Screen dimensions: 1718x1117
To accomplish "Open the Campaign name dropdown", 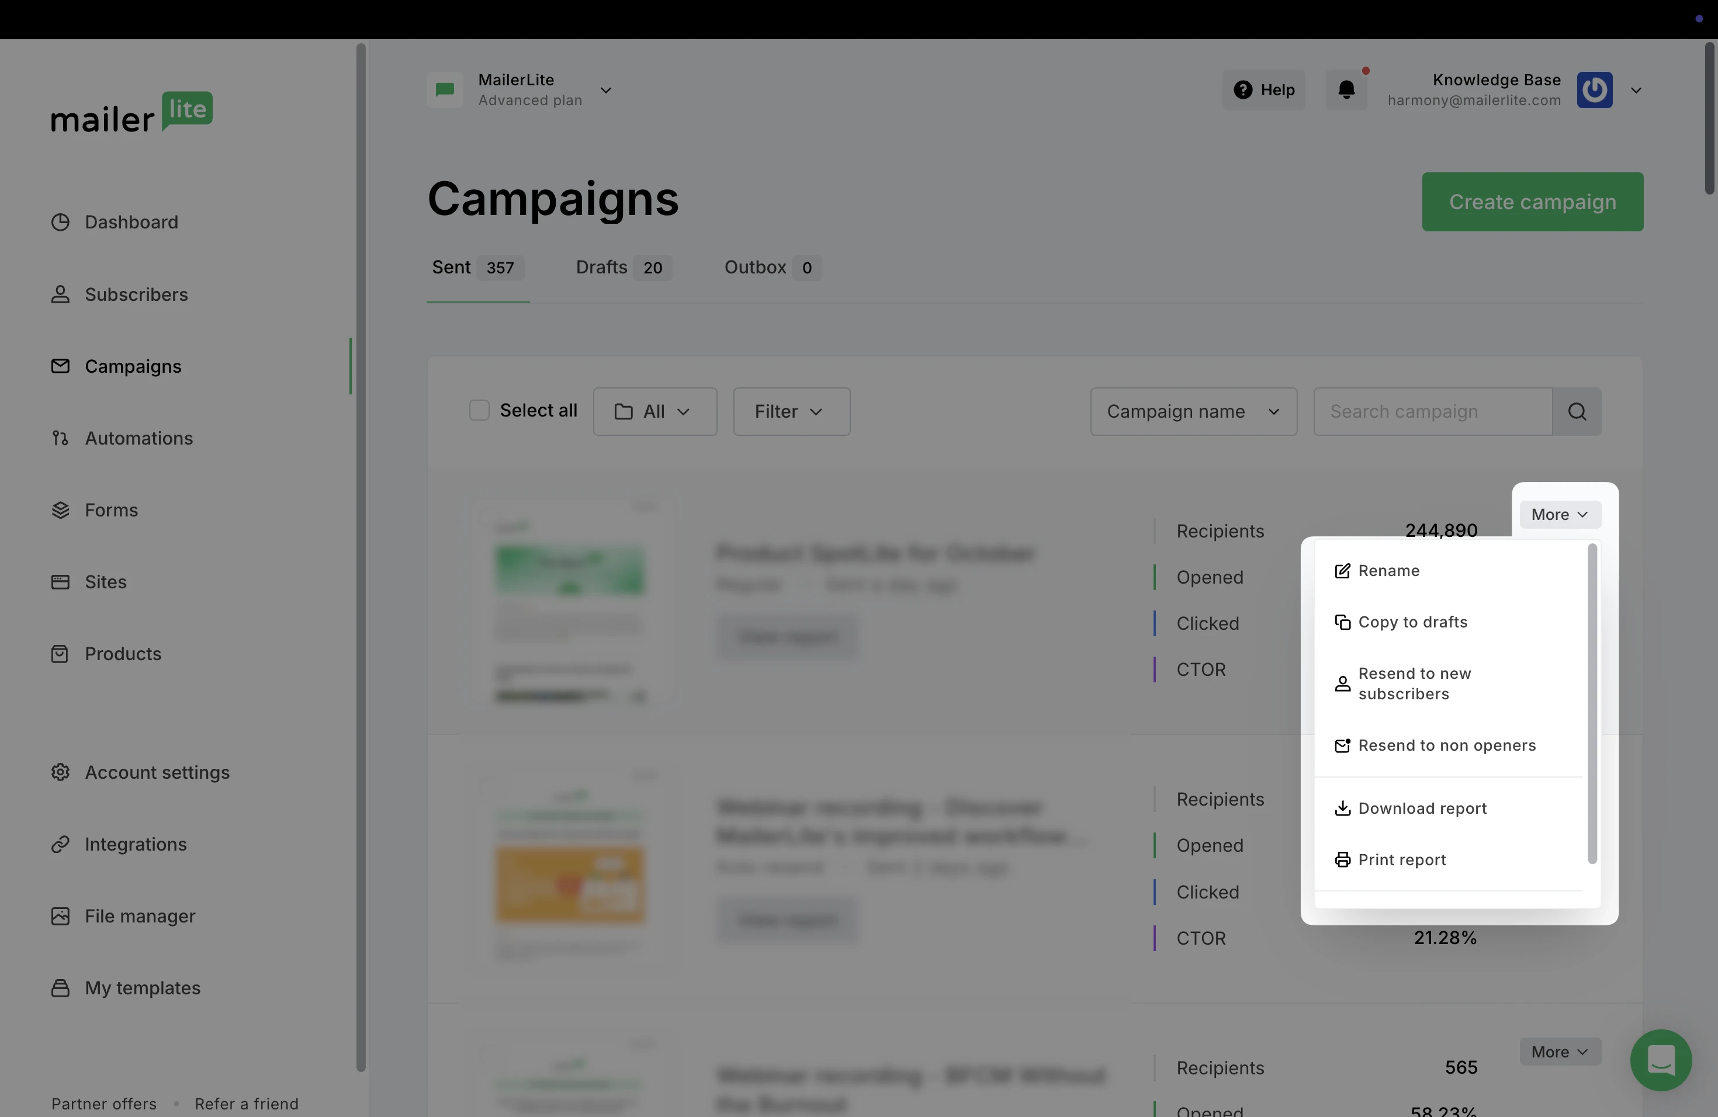I will (1193, 411).
